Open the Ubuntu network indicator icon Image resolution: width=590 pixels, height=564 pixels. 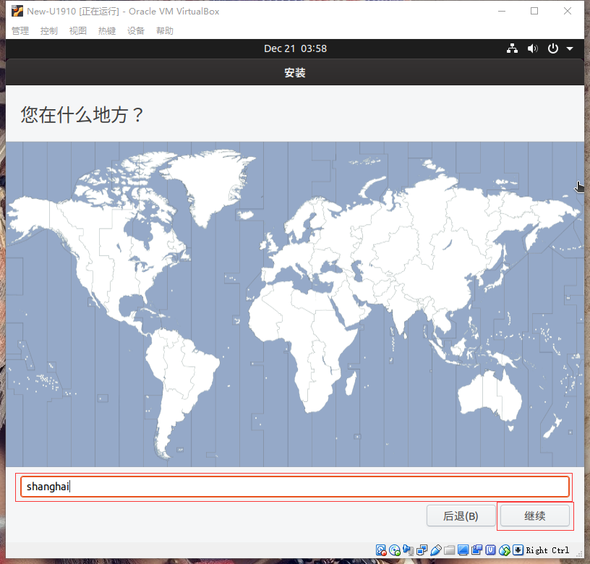512,48
